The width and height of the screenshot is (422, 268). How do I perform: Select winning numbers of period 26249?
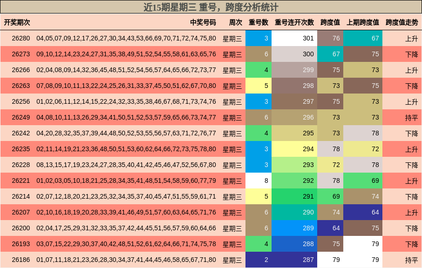click(x=126, y=117)
